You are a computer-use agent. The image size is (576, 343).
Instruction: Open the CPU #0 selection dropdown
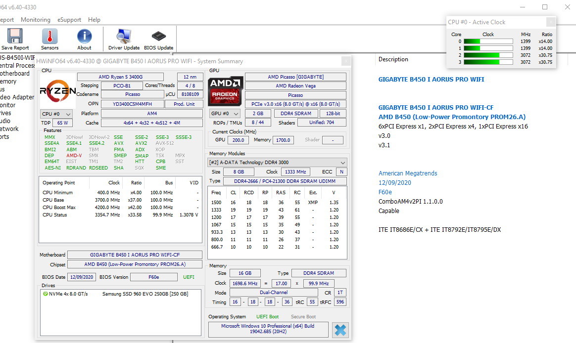click(x=55, y=114)
